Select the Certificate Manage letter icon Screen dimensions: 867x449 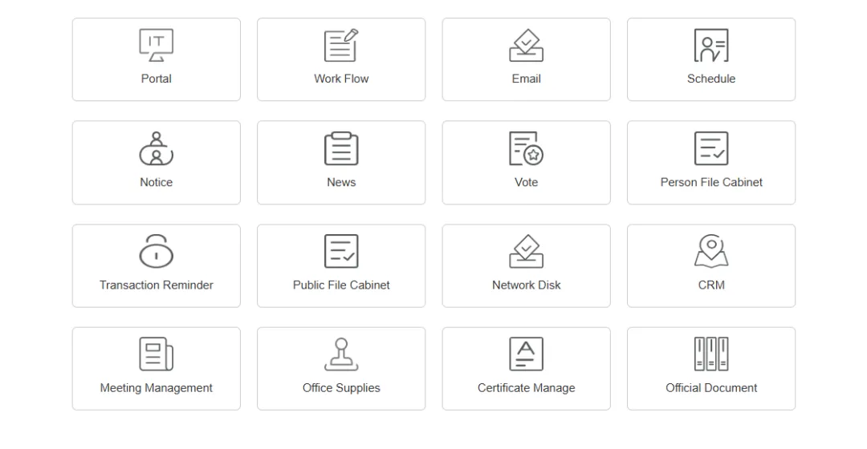coord(526,354)
